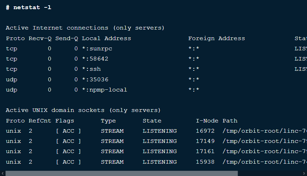Viewport: 307px width, 176px height.
Task: Click I-Node value 16972
Action: (205, 131)
